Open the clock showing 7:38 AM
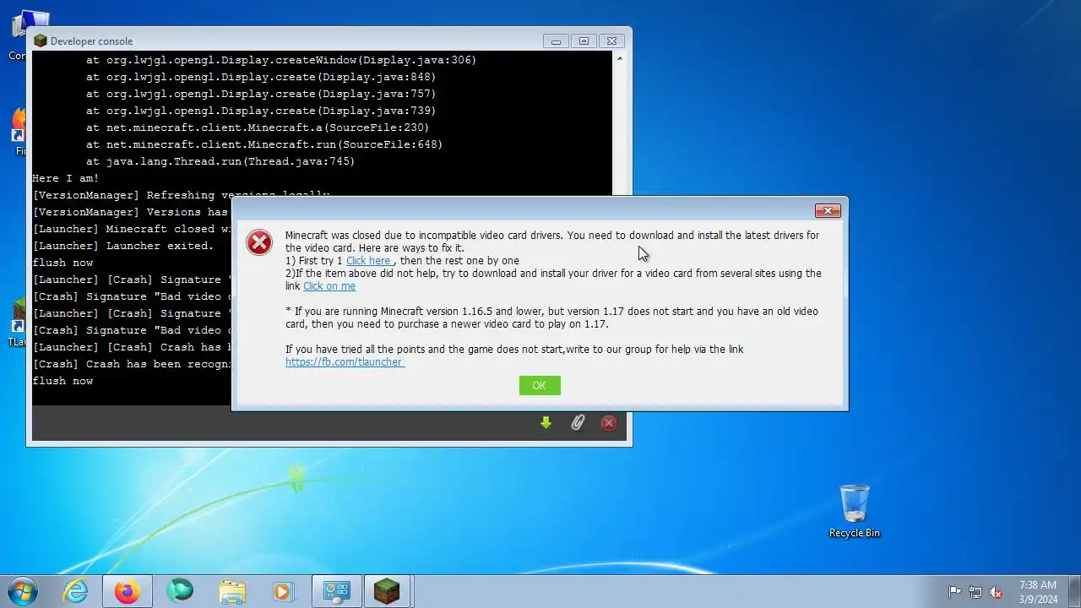Screen dimensions: 1081x608 coord(1038,591)
